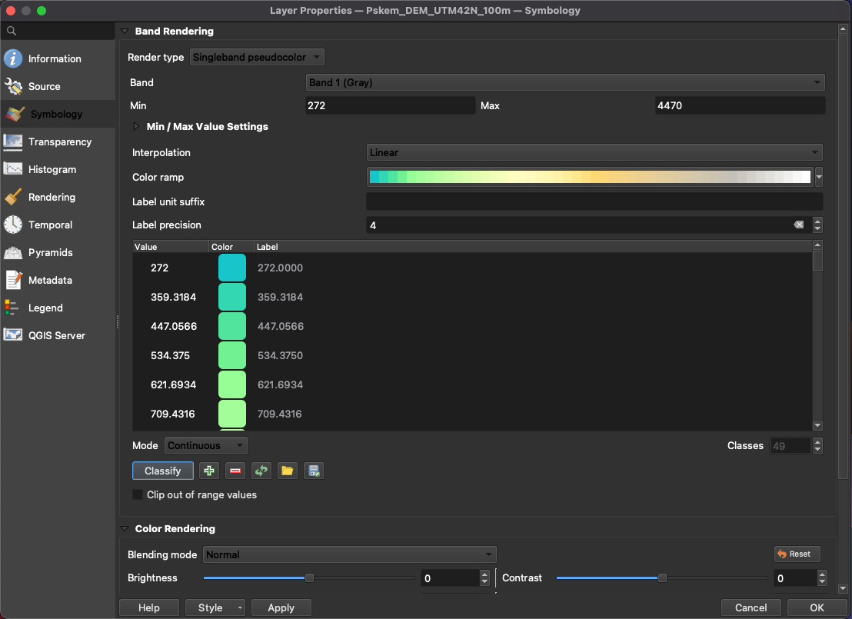The image size is (852, 619).
Task: Click the Apply button
Action: click(281, 607)
